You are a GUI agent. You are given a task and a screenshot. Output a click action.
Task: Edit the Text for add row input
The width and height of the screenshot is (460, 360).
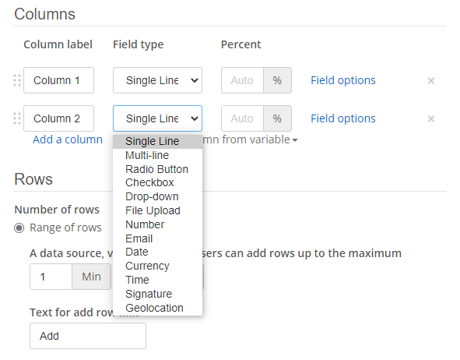click(x=88, y=336)
